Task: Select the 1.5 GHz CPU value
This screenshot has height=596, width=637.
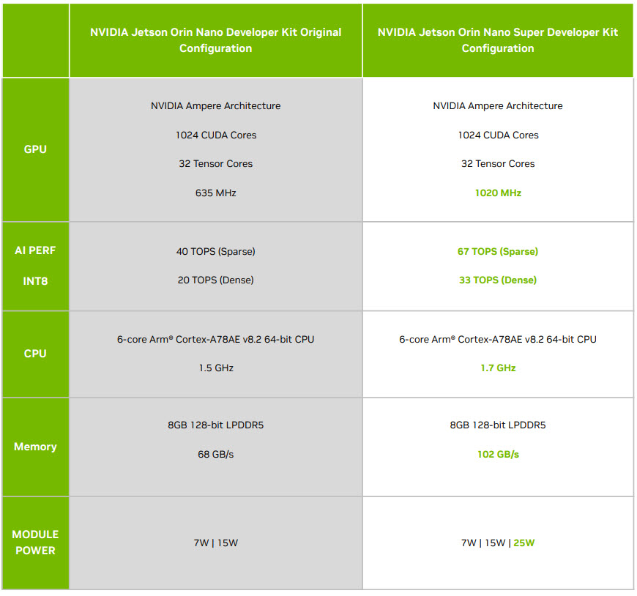Action: [216, 368]
